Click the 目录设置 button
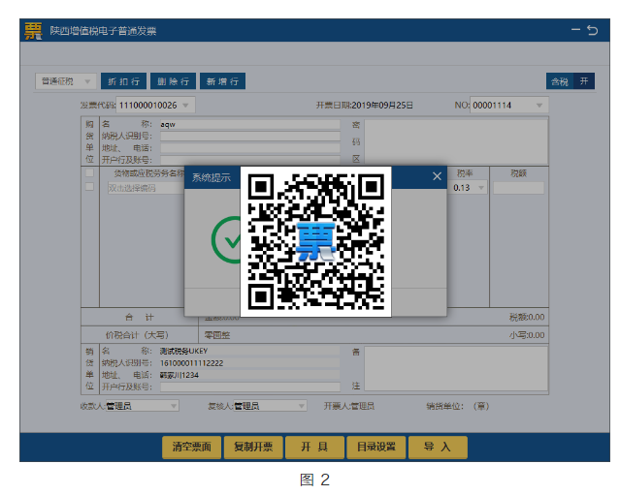 376,447
